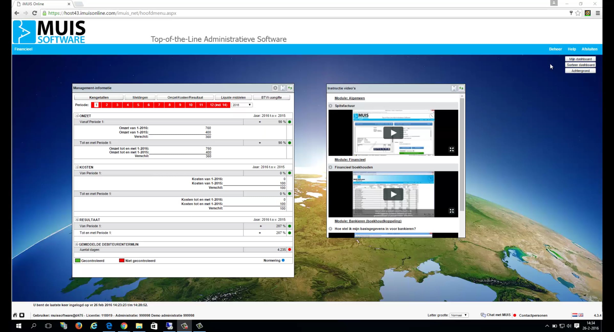Open the Beheer menu
The image size is (614, 332).
pyautogui.click(x=555, y=49)
